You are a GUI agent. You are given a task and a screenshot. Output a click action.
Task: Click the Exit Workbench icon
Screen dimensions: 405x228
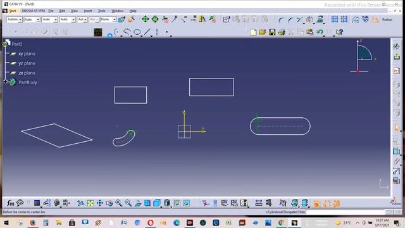397,56
